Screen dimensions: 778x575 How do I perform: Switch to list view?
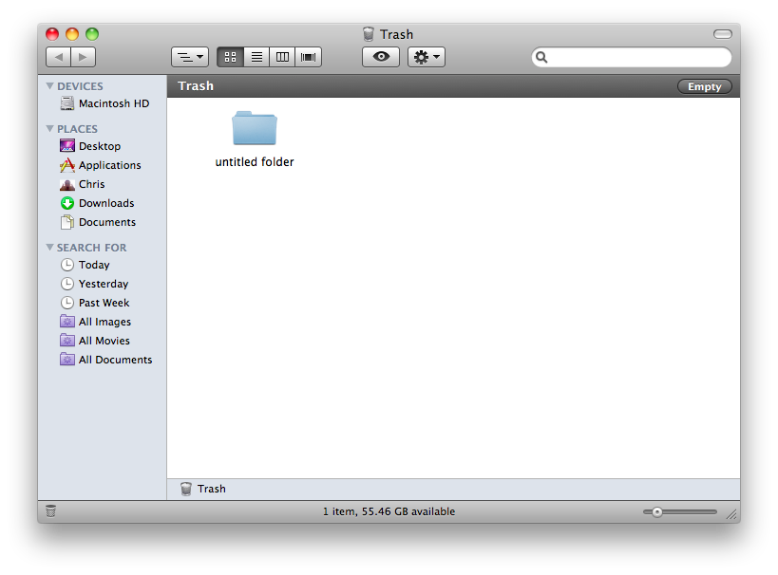256,57
